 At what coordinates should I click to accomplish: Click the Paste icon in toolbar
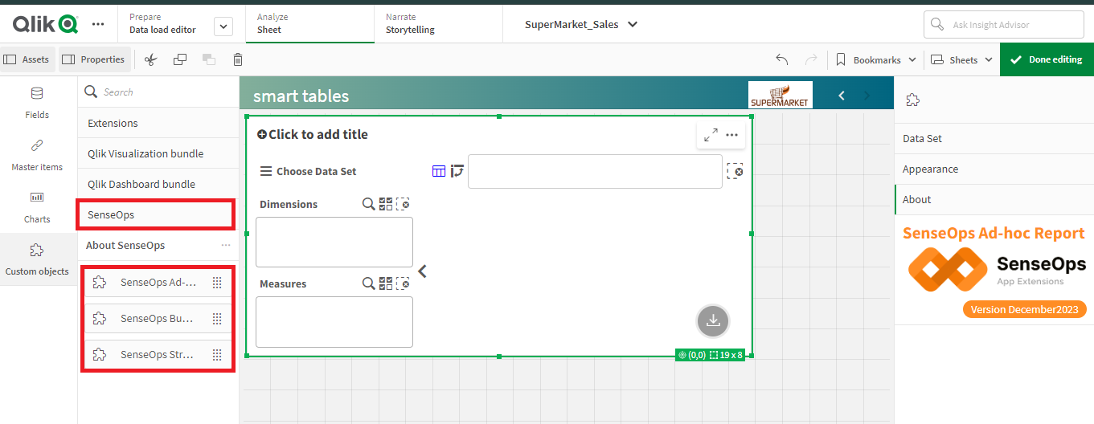[209, 59]
